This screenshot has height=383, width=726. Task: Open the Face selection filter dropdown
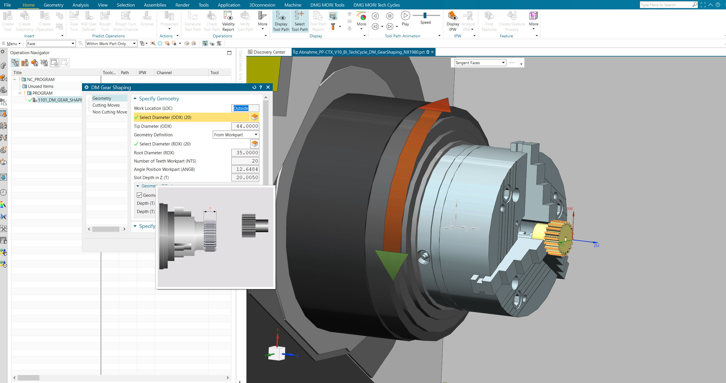[51, 44]
